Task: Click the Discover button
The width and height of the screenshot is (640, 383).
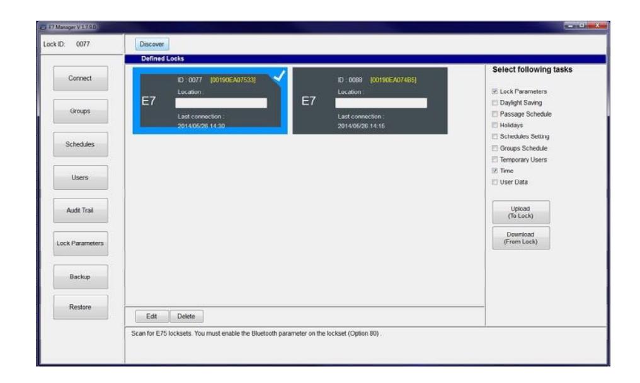Action: pyautogui.click(x=152, y=44)
